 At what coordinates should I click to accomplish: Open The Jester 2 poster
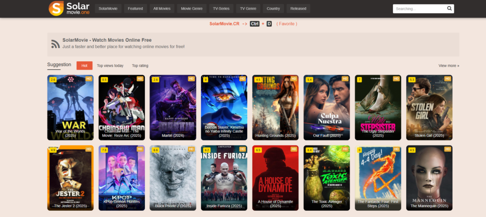[70, 178]
